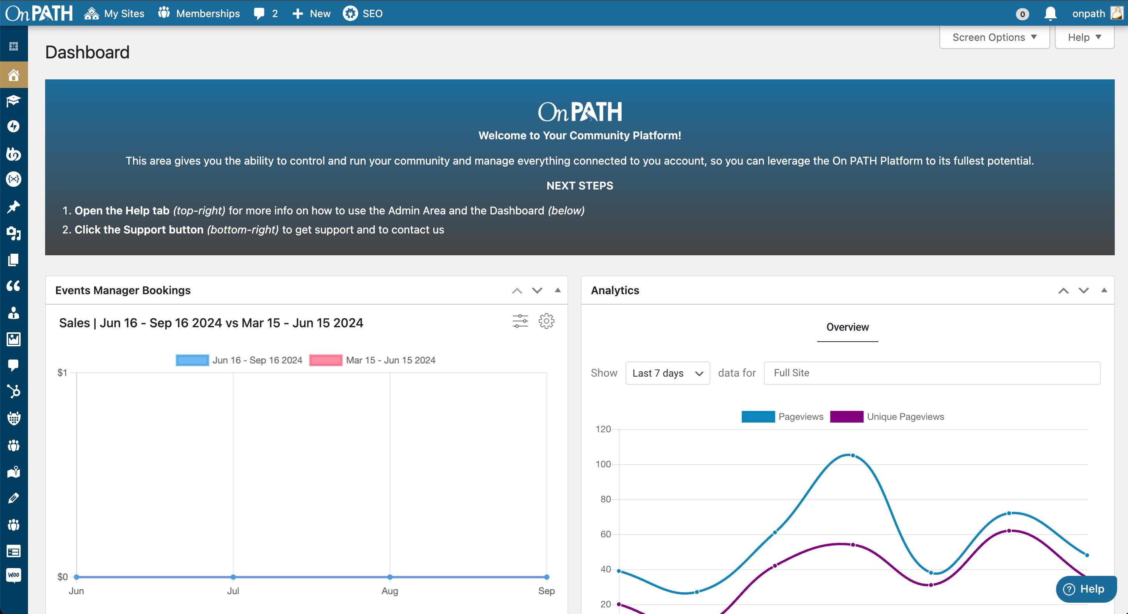Viewport: 1128px width, 614px height.
Task: Toggle the Jun 16 - Sep 16 2024 legend swatch
Action: pos(192,360)
